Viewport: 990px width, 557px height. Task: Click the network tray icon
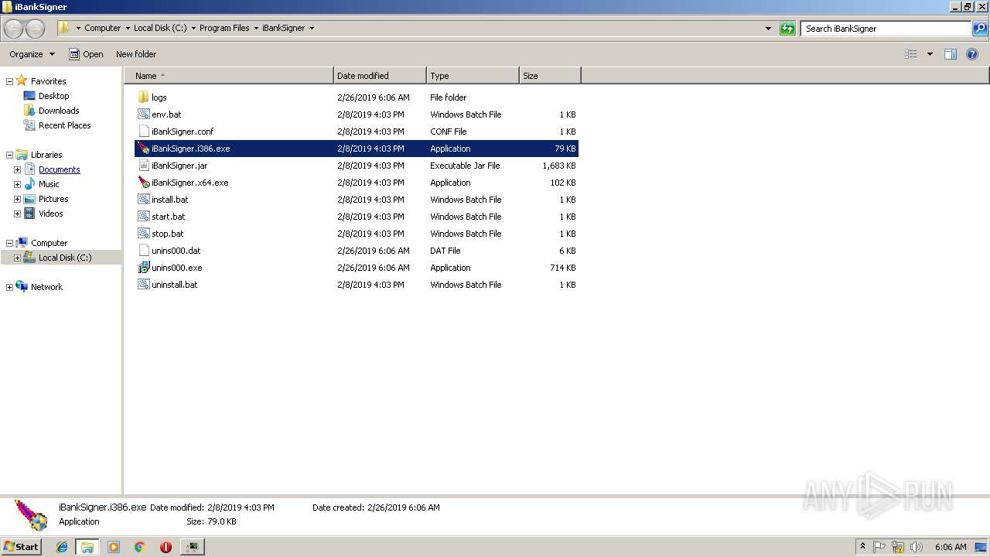pyautogui.click(x=898, y=547)
